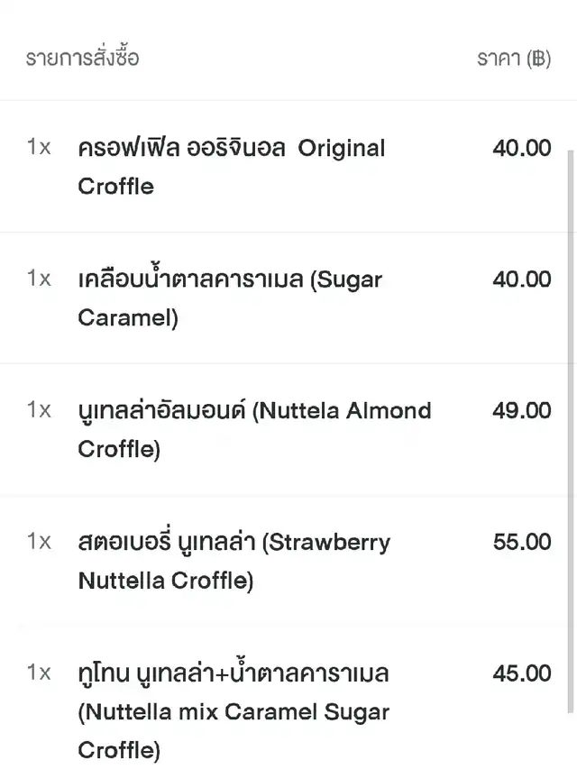Click the 1x quantity beside Strawberry Nuttella Croffle
The height and width of the screenshot is (769, 577).
39,542
